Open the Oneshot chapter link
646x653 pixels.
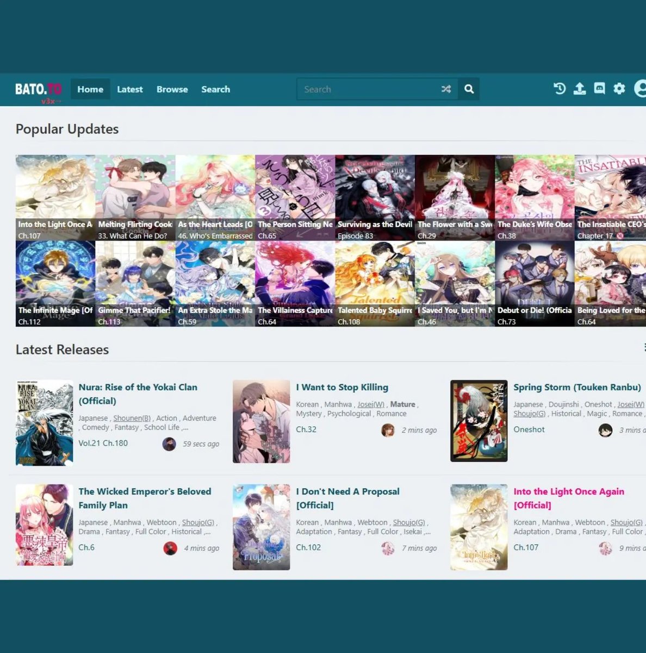[x=529, y=429]
